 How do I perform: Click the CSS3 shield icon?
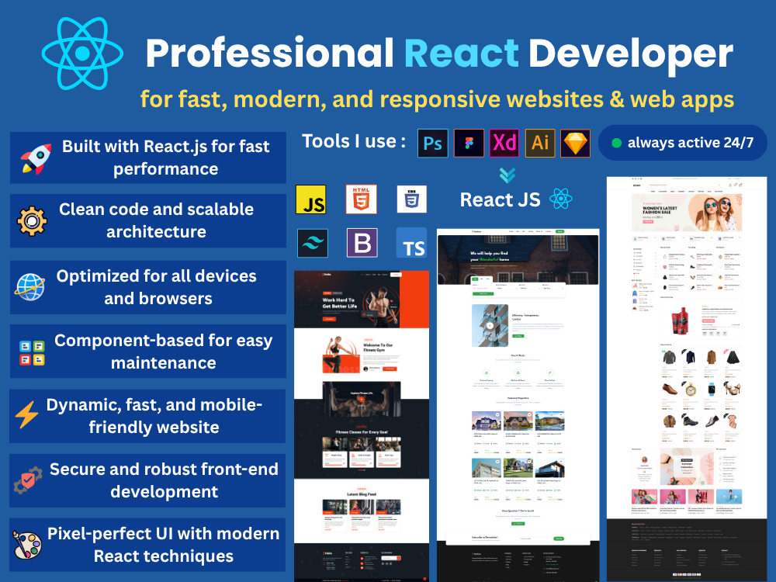tap(412, 199)
